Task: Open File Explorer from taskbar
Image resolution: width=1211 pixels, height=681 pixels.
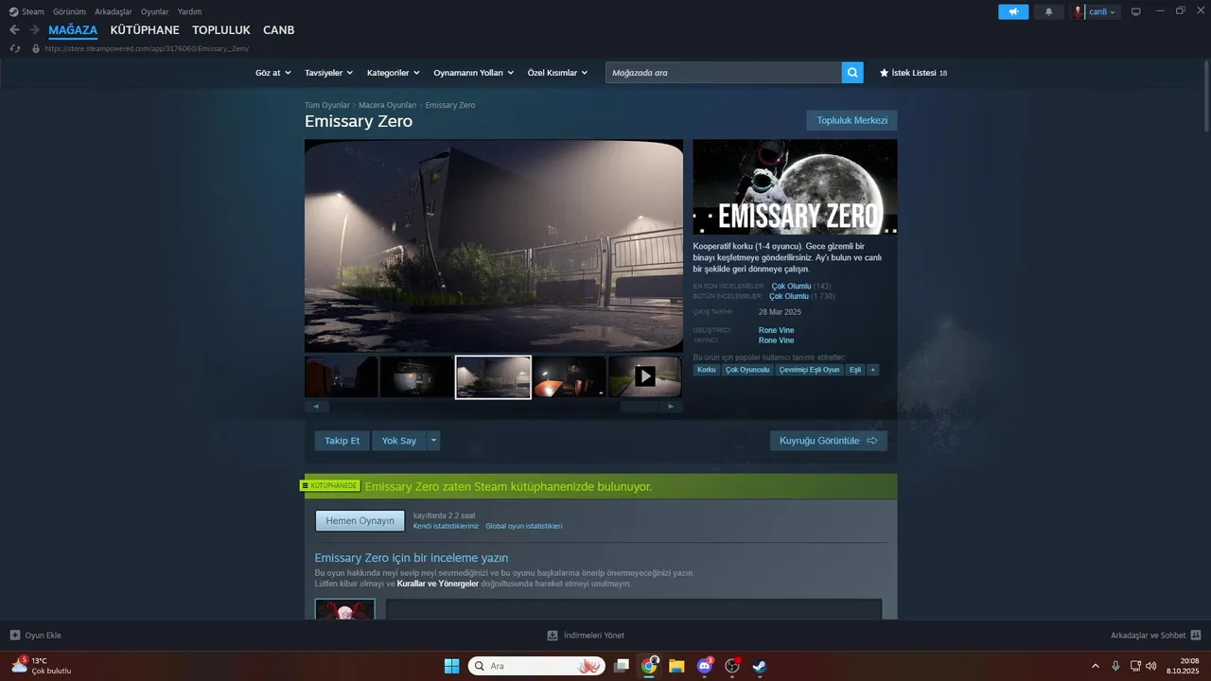Action: click(x=676, y=666)
